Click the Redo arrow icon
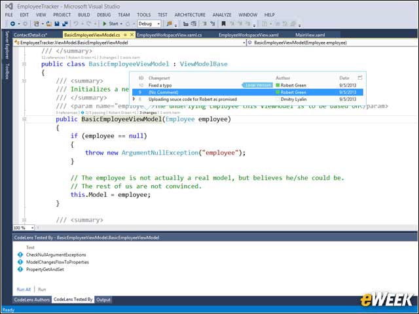The height and width of the screenshot is (314, 419). 89,24
